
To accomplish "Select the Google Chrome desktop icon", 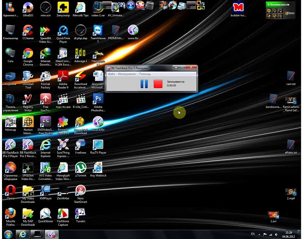I will click(x=28, y=57).
